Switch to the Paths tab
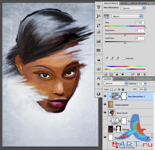Image resolution: width=155 pixels, height=150 pixels. tap(131, 79)
